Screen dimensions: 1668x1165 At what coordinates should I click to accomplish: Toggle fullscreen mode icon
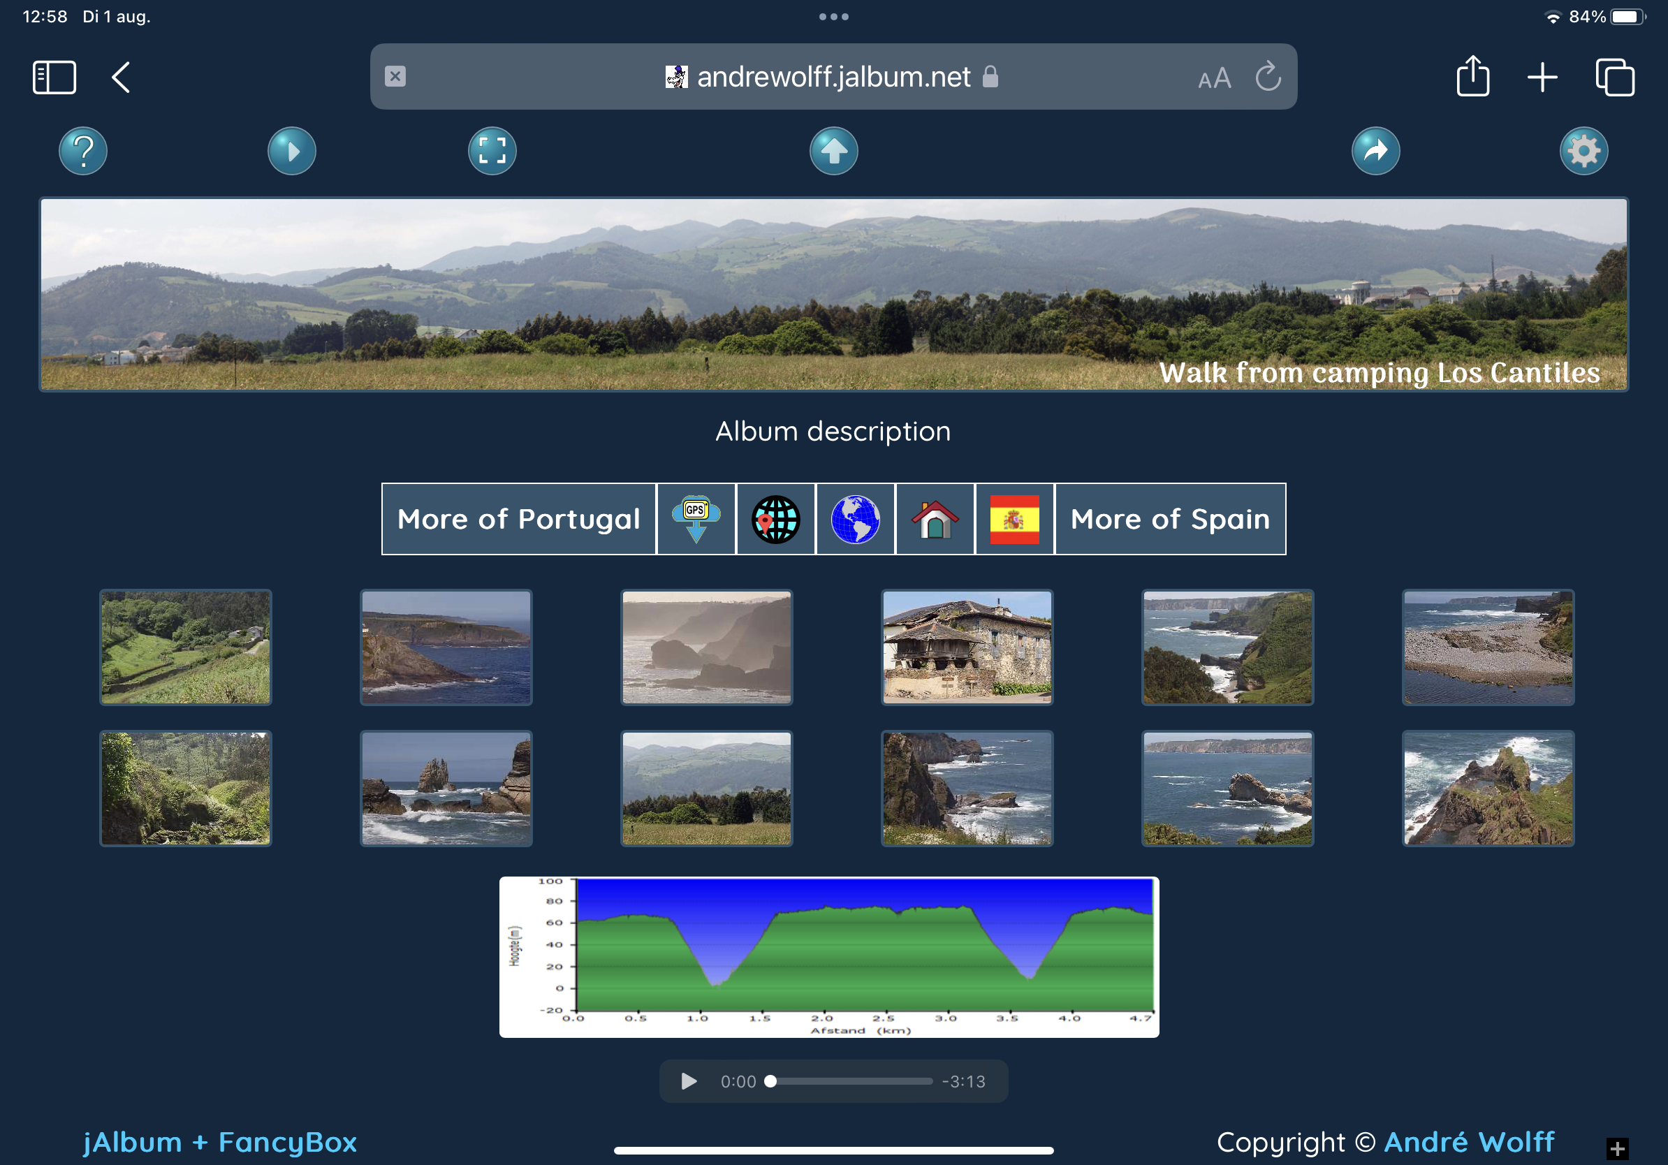[492, 151]
